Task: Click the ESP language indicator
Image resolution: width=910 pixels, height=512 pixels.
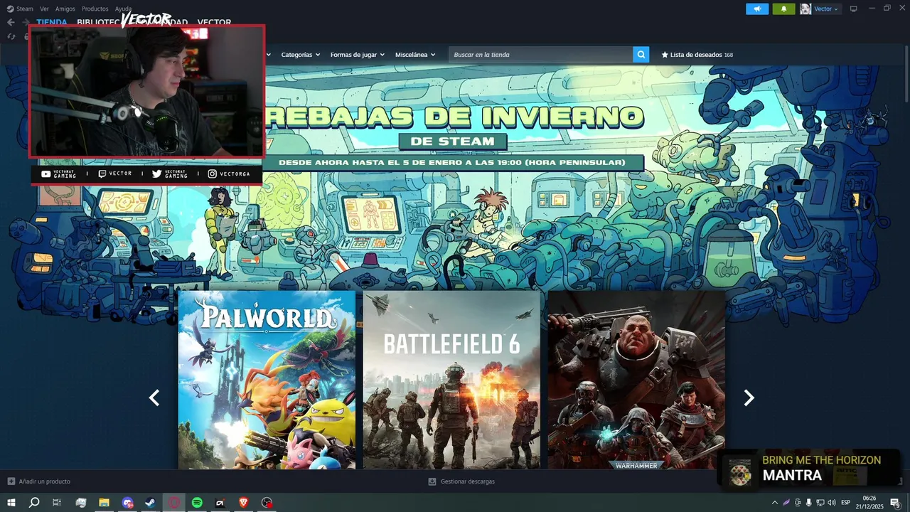Action: [x=846, y=503]
